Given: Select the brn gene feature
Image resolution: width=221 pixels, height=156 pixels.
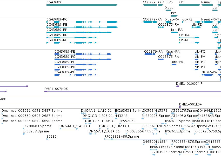Looking at the screenshot, I should 174,16.
